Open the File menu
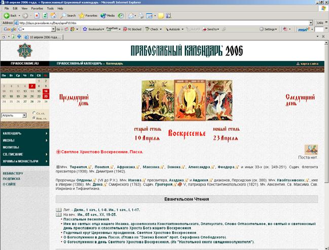This screenshot has width=329, height=250. 7,9
